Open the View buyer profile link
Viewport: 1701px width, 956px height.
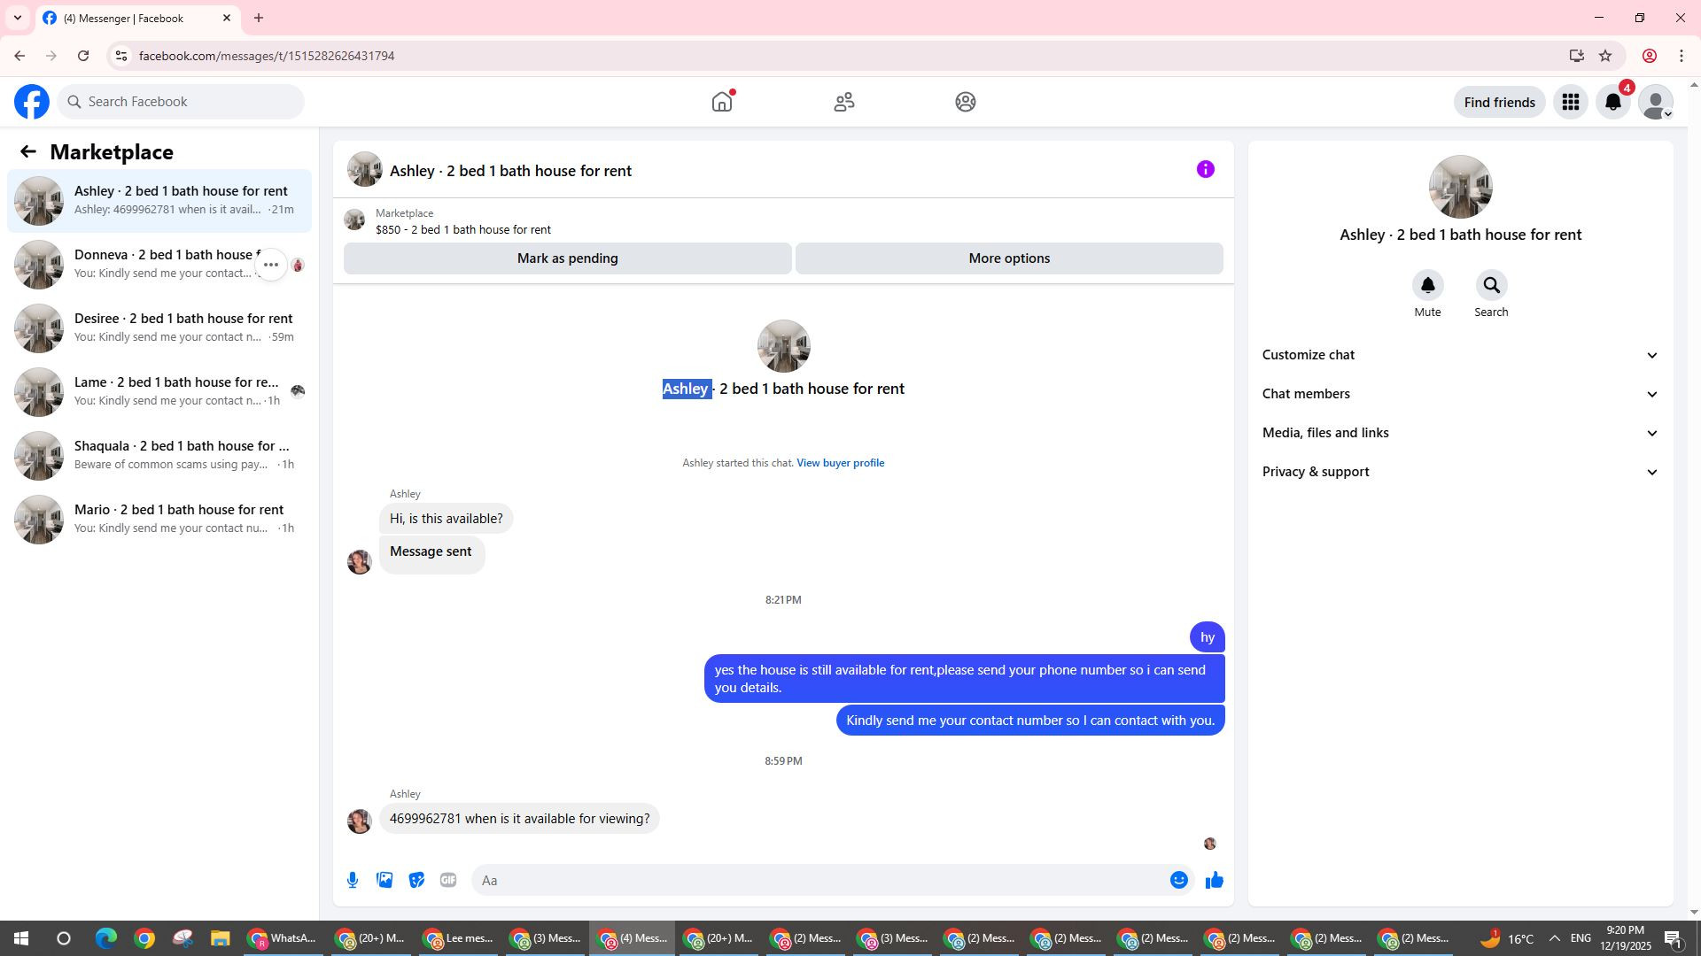840,463
